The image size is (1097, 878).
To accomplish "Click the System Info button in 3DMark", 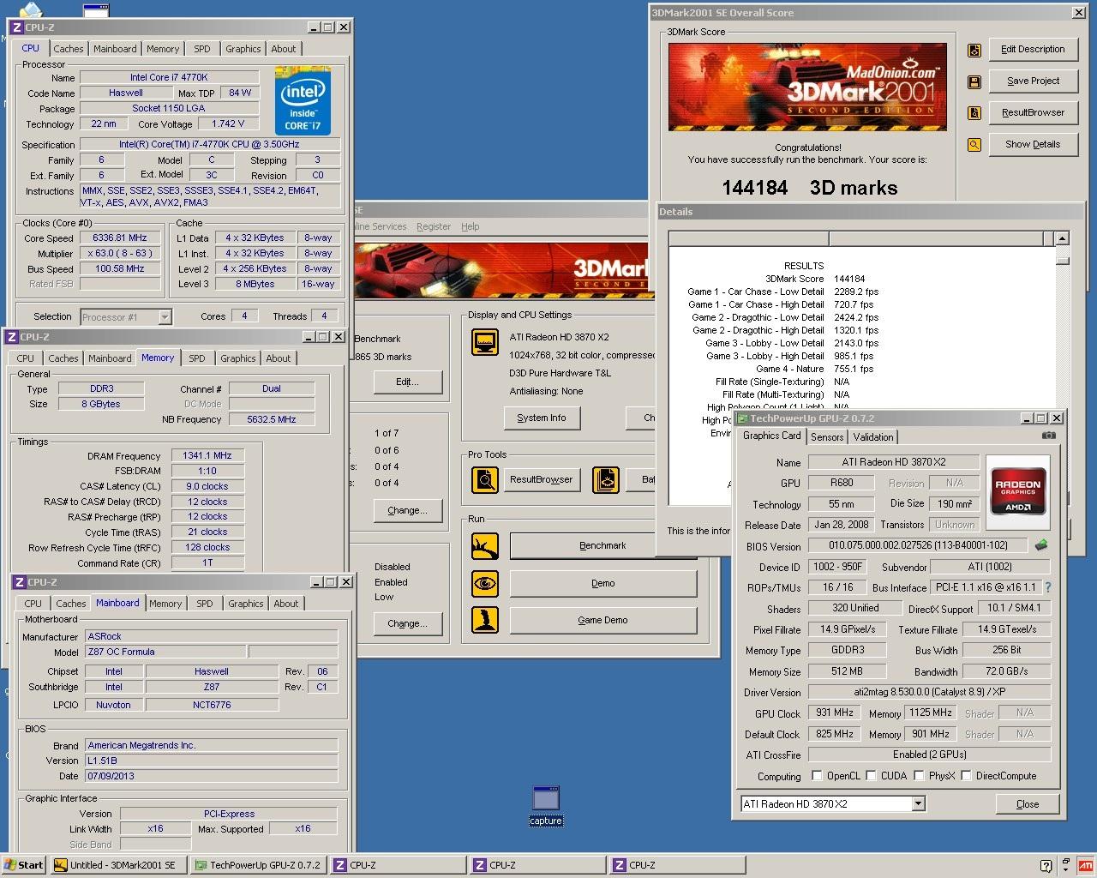I will tap(542, 418).
